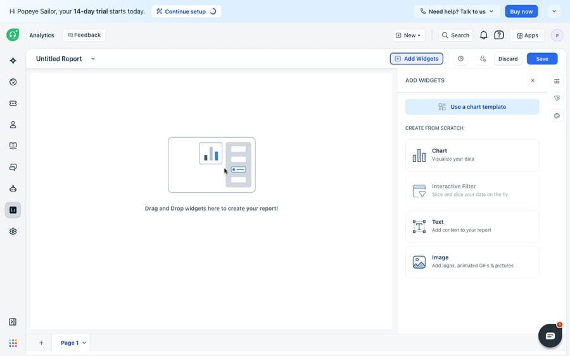Open the Forums chat icon in sidebar
The image size is (570, 356).
coord(13,168)
